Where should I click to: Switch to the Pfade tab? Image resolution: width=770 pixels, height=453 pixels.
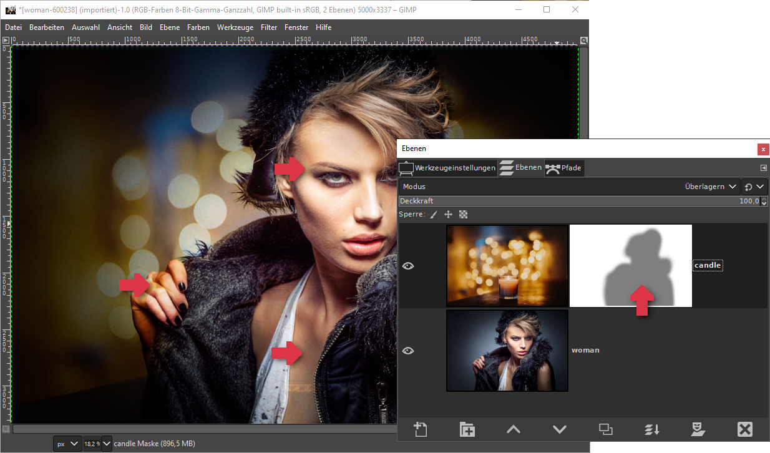pyautogui.click(x=563, y=167)
